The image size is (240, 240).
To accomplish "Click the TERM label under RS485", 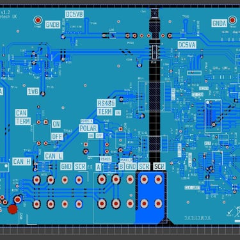I will (105, 111).
